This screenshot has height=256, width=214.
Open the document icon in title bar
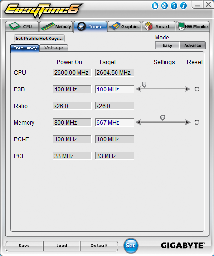pyautogui.click(x=155, y=6)
